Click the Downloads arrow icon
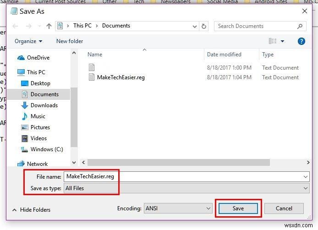Viewport: 318px width, 230px height. 25,105
